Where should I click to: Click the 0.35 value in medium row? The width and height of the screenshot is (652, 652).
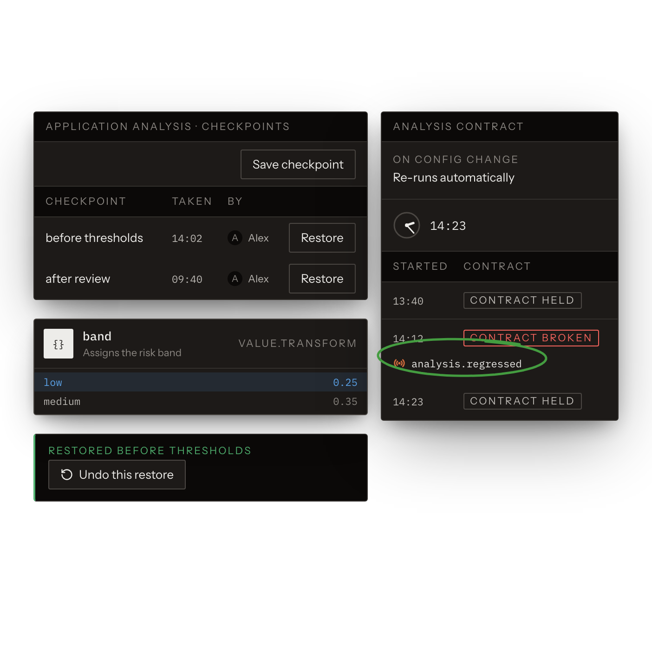point(345,402)
